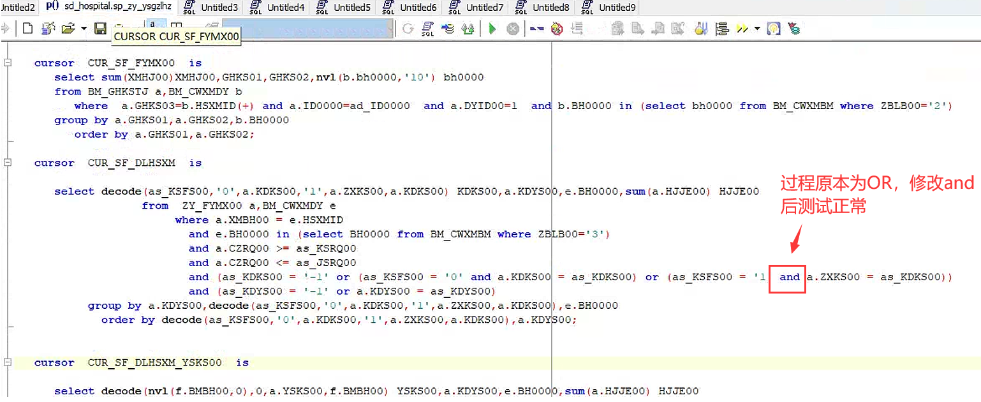981x402 pixels.
Task: Click the tree structure outline icon
Action: tap(722, 29)
